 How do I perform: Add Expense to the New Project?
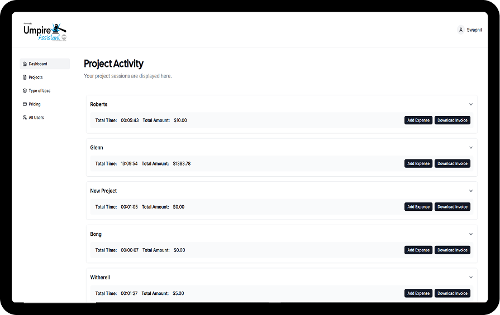418,207
